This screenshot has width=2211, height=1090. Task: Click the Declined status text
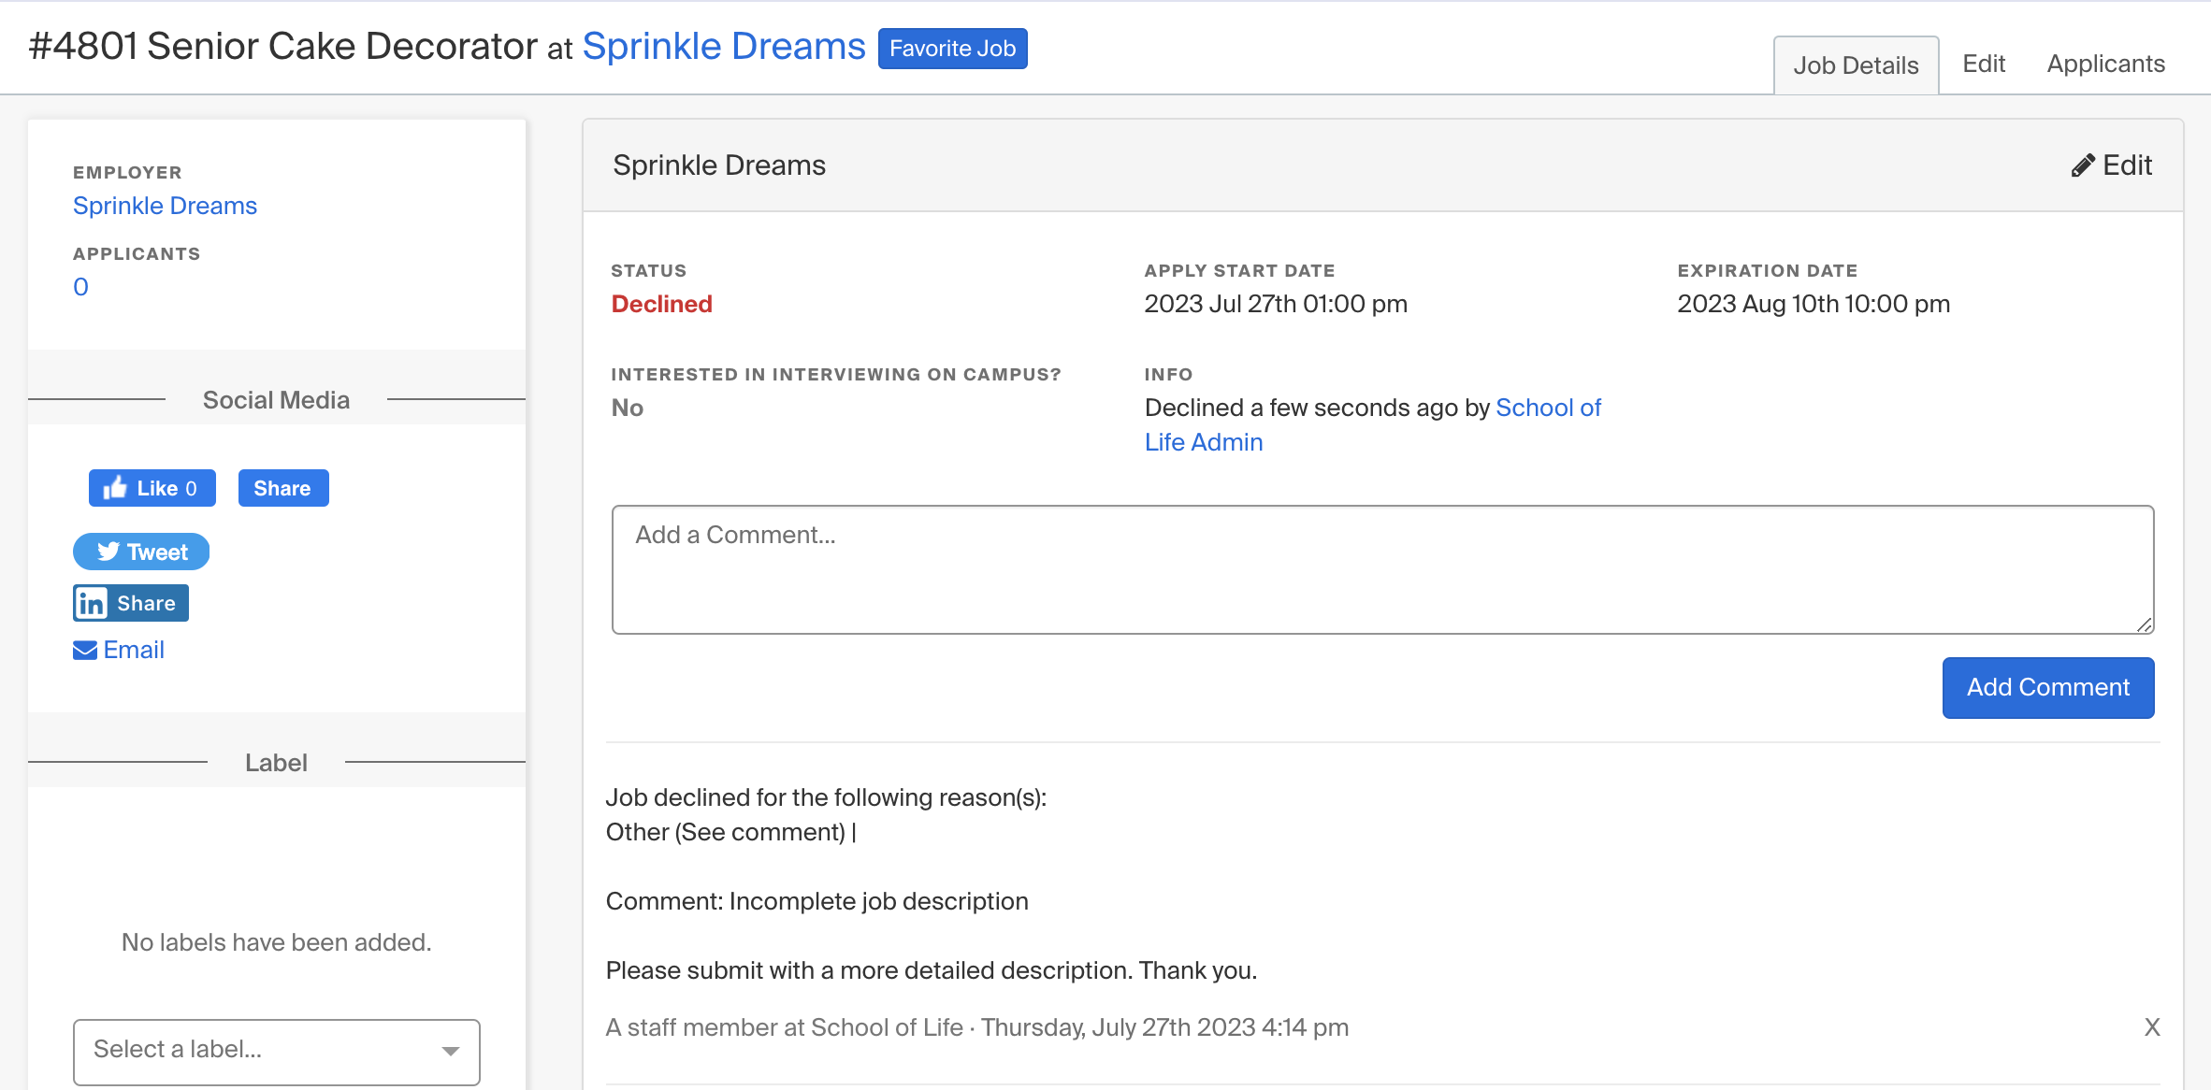click(661, 304)
